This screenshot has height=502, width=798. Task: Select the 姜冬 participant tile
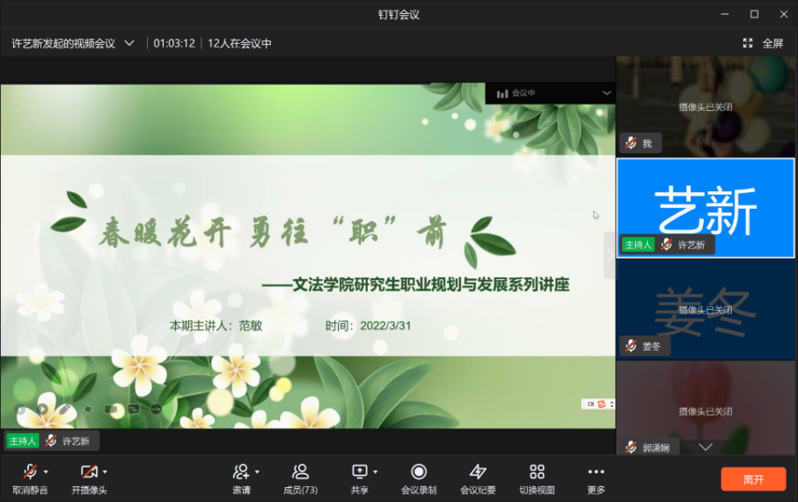pyautogui.click(x=706, y=308)
